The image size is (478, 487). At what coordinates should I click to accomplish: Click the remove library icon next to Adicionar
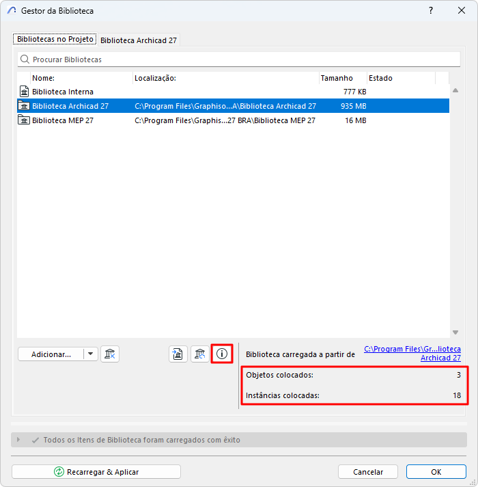click(x=110, y=354)
